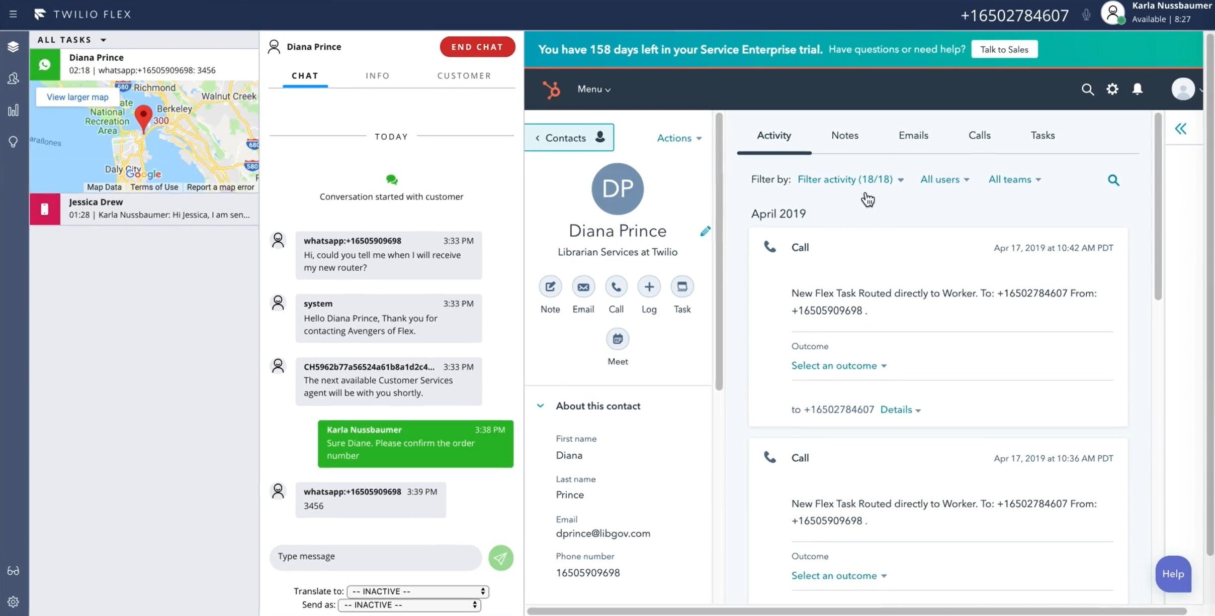Click the CHAT tab in conversation panel
The image size is (1215, 616).
click(x=305, y=75)
